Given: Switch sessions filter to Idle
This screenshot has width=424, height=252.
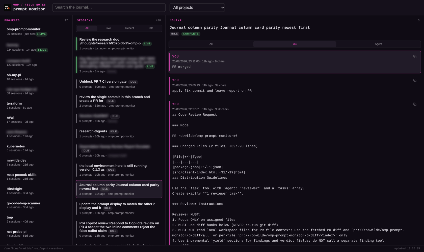Looking at the screenshot, I should coord(151,28).
